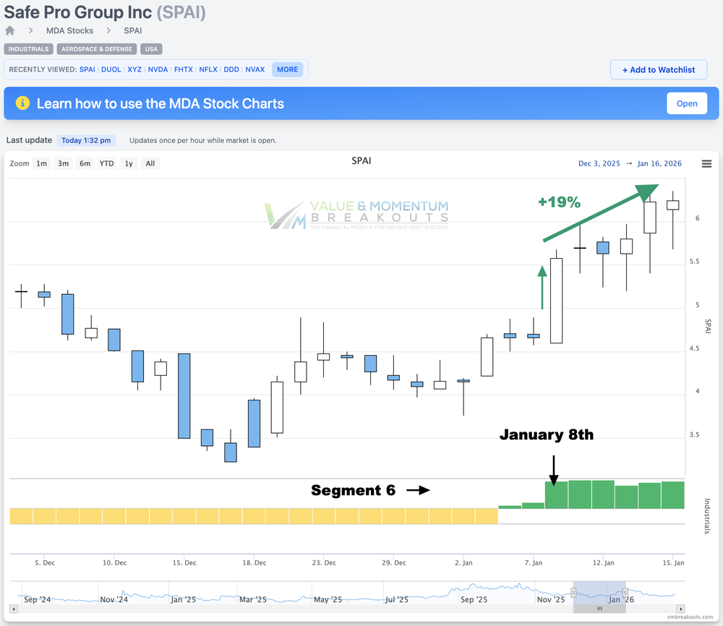Open the chart hamburger menu

pyautogui.click(x=706, y=163)
